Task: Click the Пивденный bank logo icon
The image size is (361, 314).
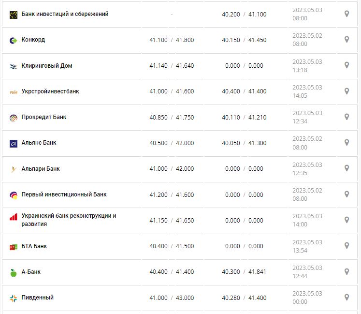Action: [x=14, y=298]
